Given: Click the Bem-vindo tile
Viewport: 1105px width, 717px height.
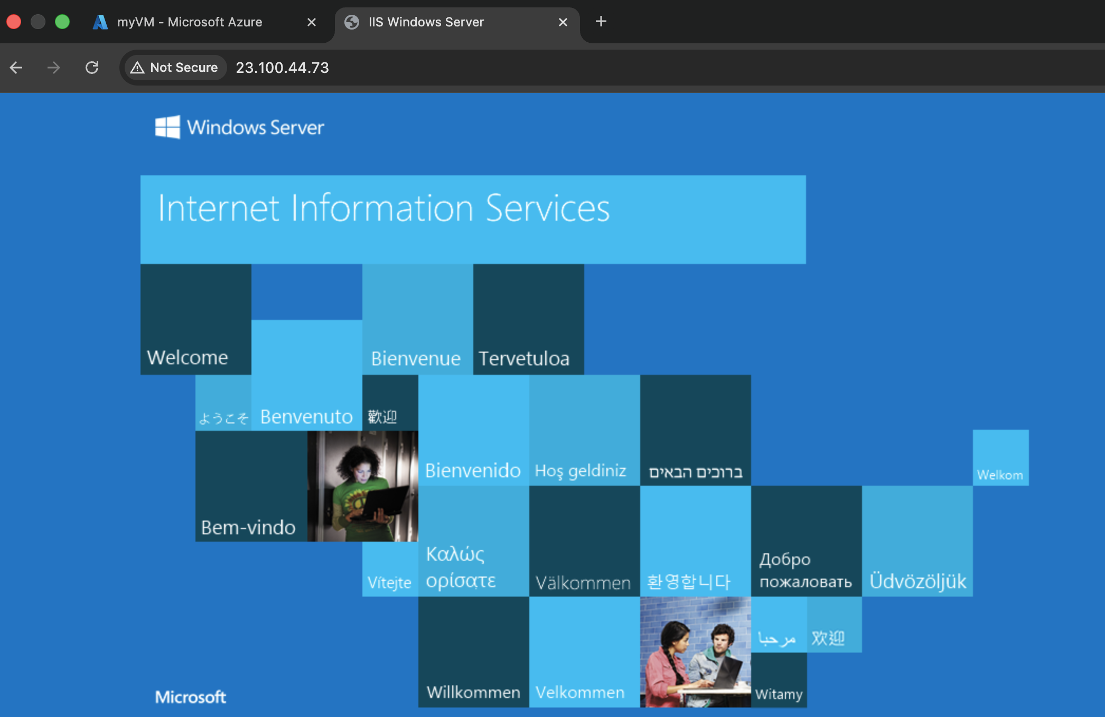Looking at the screenshot, I should pyautogui.click(x=251, y=486).
